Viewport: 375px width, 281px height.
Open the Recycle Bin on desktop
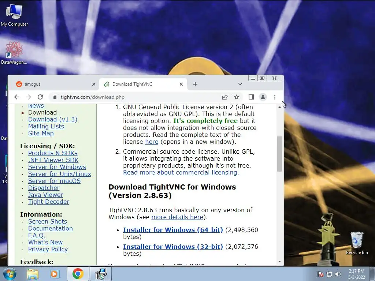pyautogui.click(x=357, y=243)
